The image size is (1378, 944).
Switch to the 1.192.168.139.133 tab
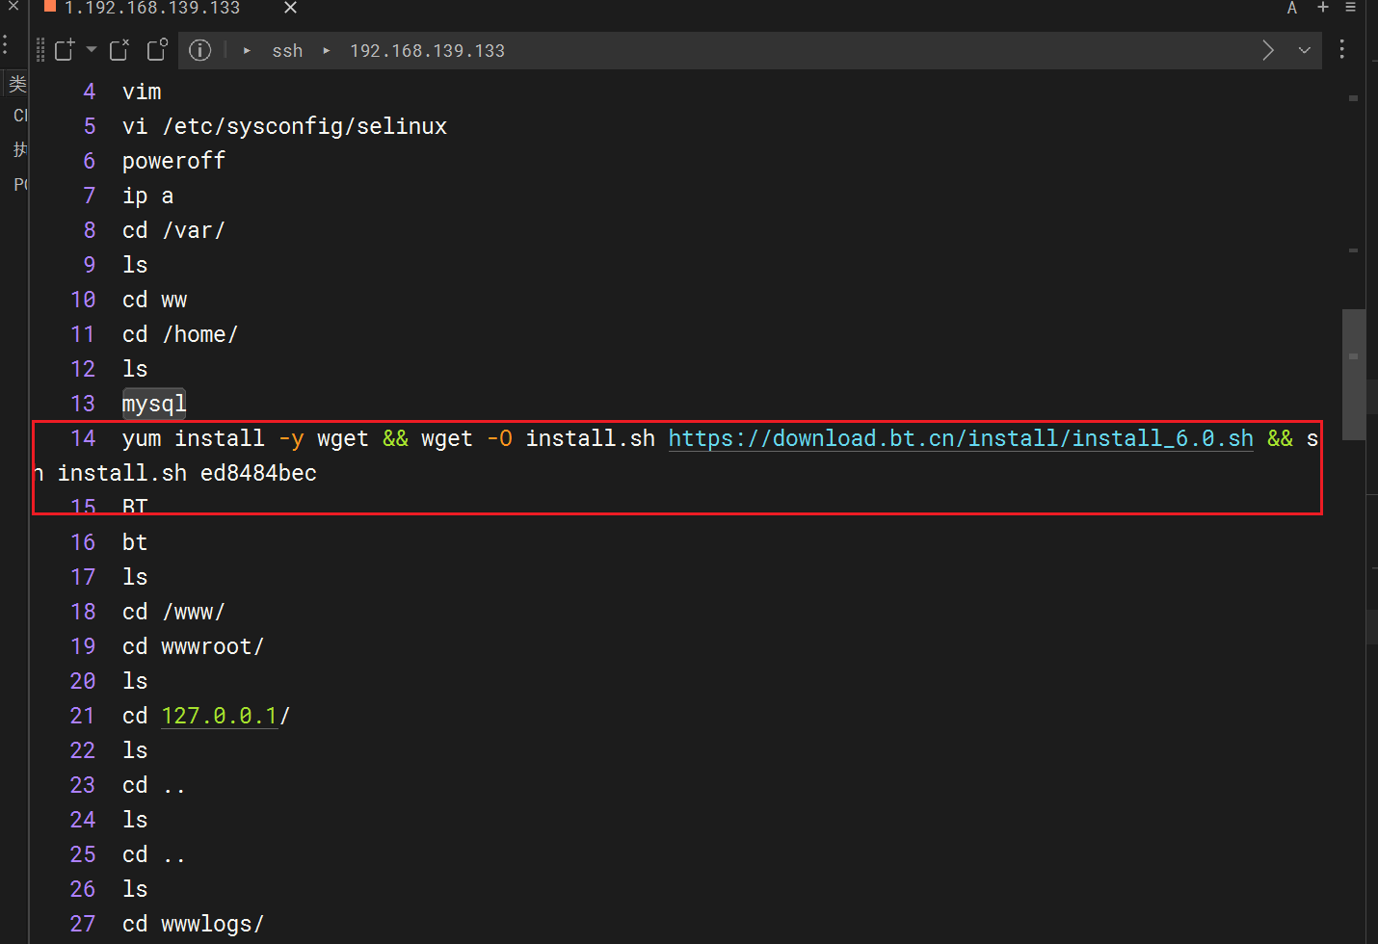152,9
